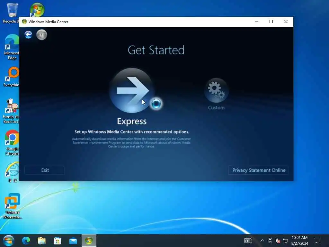Image resolution: width=329 pixels, height=247 pixels.
Task: Open Mail from the taskbar
Action: (73, 241)
